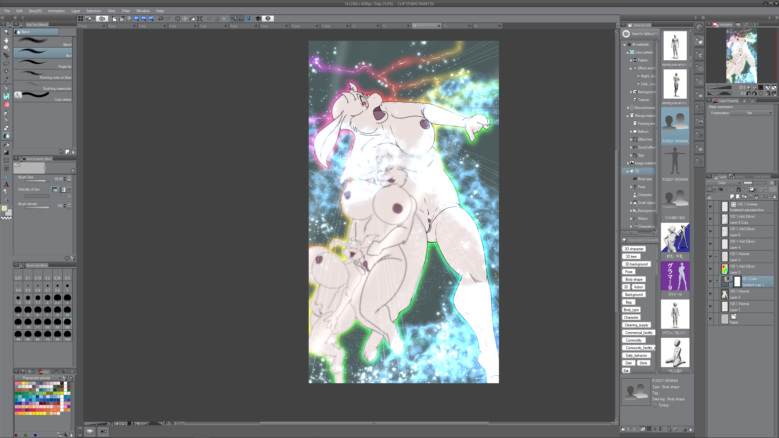This screenshot has width=779, height=438.
Task: Select the Hand move tool
Action: click(x=6, y=40)
